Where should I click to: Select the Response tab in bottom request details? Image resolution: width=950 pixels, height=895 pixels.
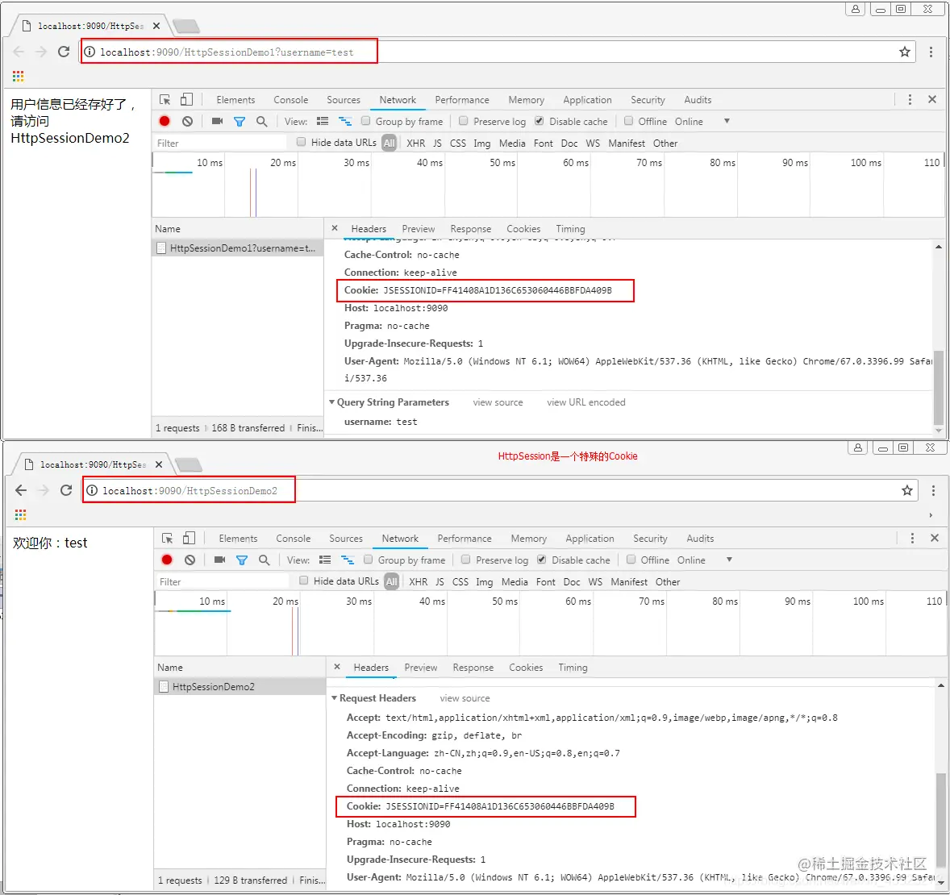[x=473, y=668]
